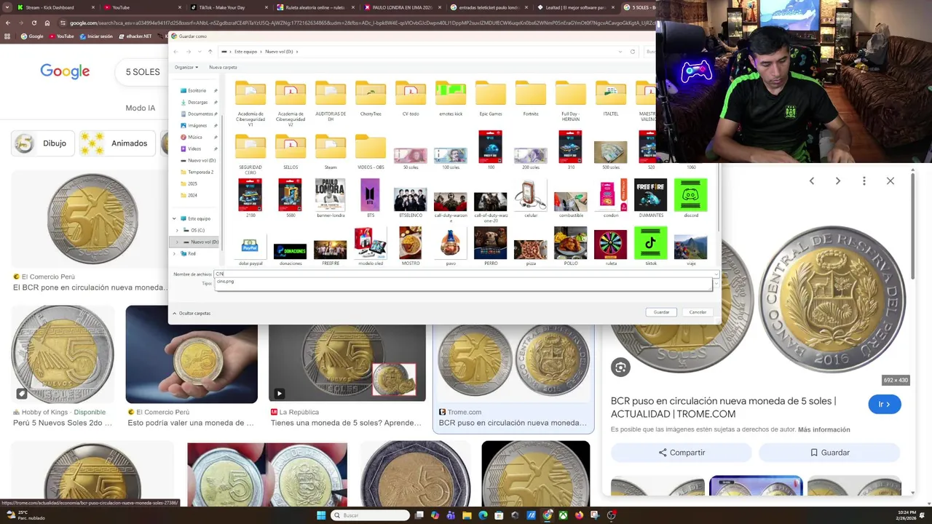Viewport: 932px width, 524px height.
Task: Expand the OS (C:) drive node
Action: click(177, 230)
